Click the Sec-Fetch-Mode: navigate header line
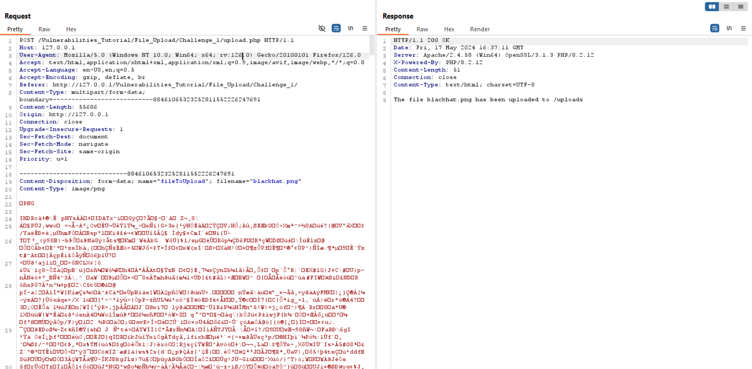This screenshot has width=752, height=369. click(64, 144)
